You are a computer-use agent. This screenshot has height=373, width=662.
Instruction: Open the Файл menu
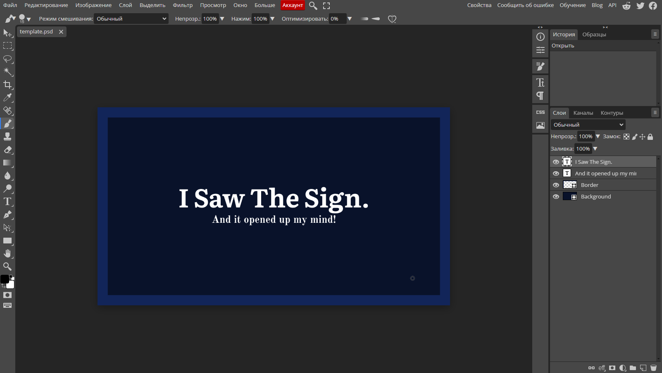10,5
